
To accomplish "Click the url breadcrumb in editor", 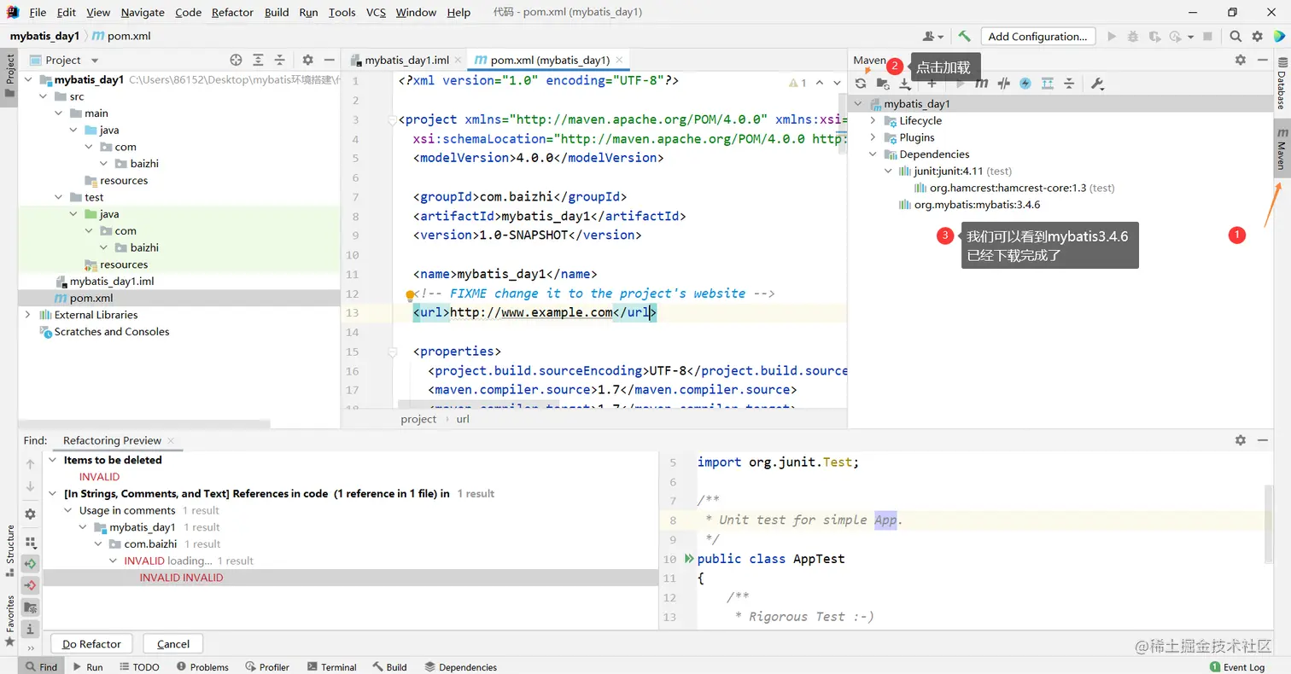I will (x=463, y=419).
